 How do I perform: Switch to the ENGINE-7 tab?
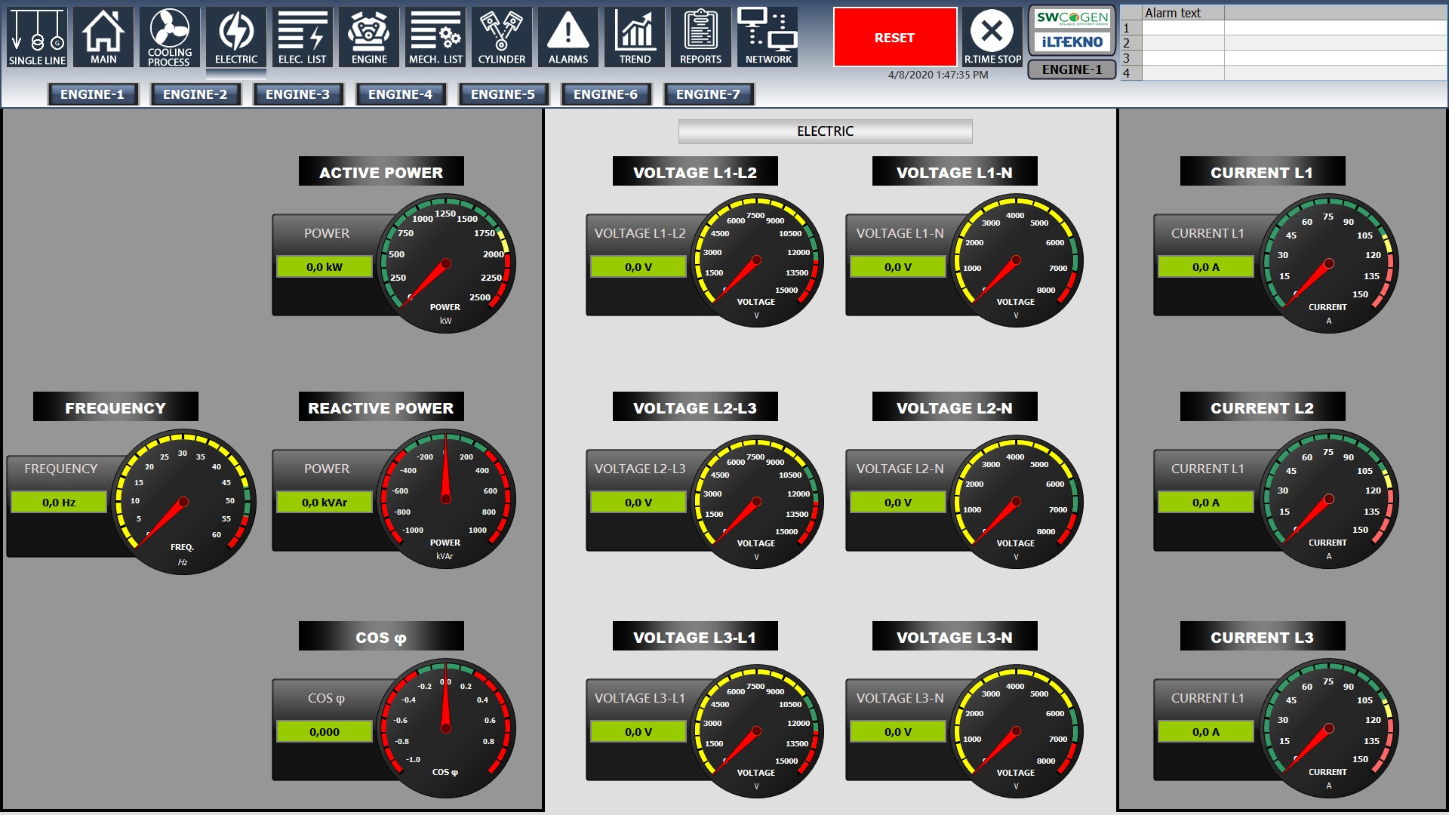coord(709,94)
